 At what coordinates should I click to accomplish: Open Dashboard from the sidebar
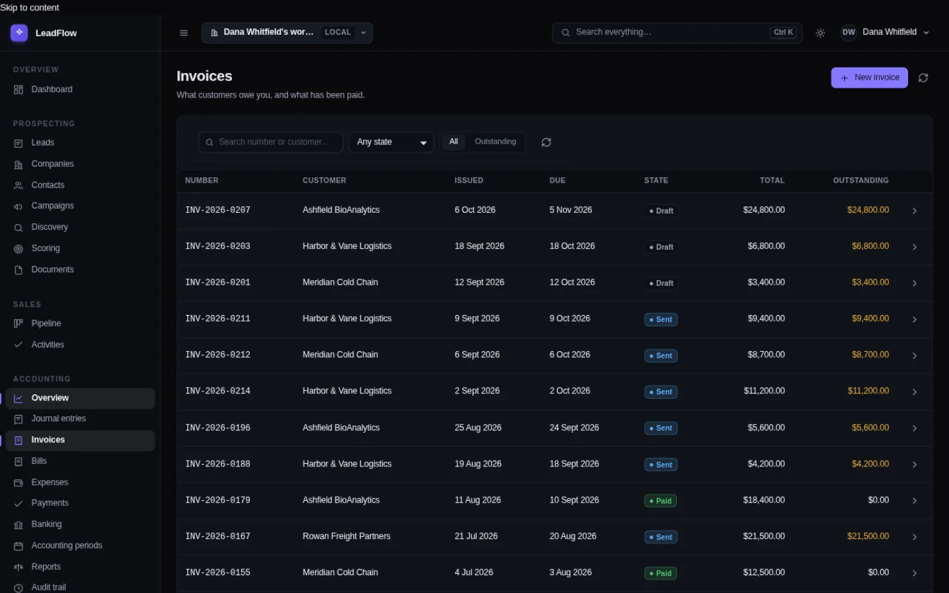point(80,90)
